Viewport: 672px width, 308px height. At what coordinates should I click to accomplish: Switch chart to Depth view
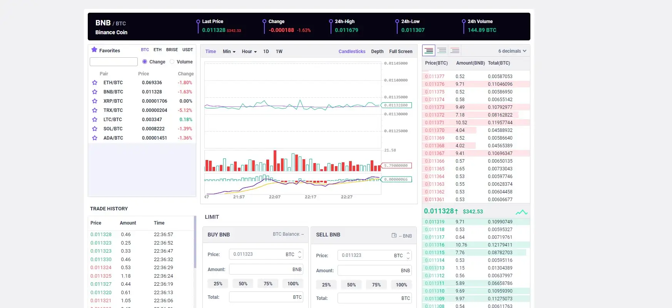pyautogui.click(x=377, y=52)
